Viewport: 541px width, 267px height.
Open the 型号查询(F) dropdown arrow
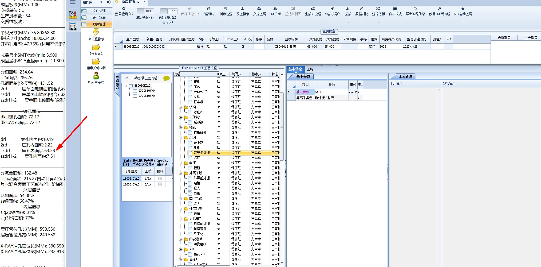click(124, 22)
